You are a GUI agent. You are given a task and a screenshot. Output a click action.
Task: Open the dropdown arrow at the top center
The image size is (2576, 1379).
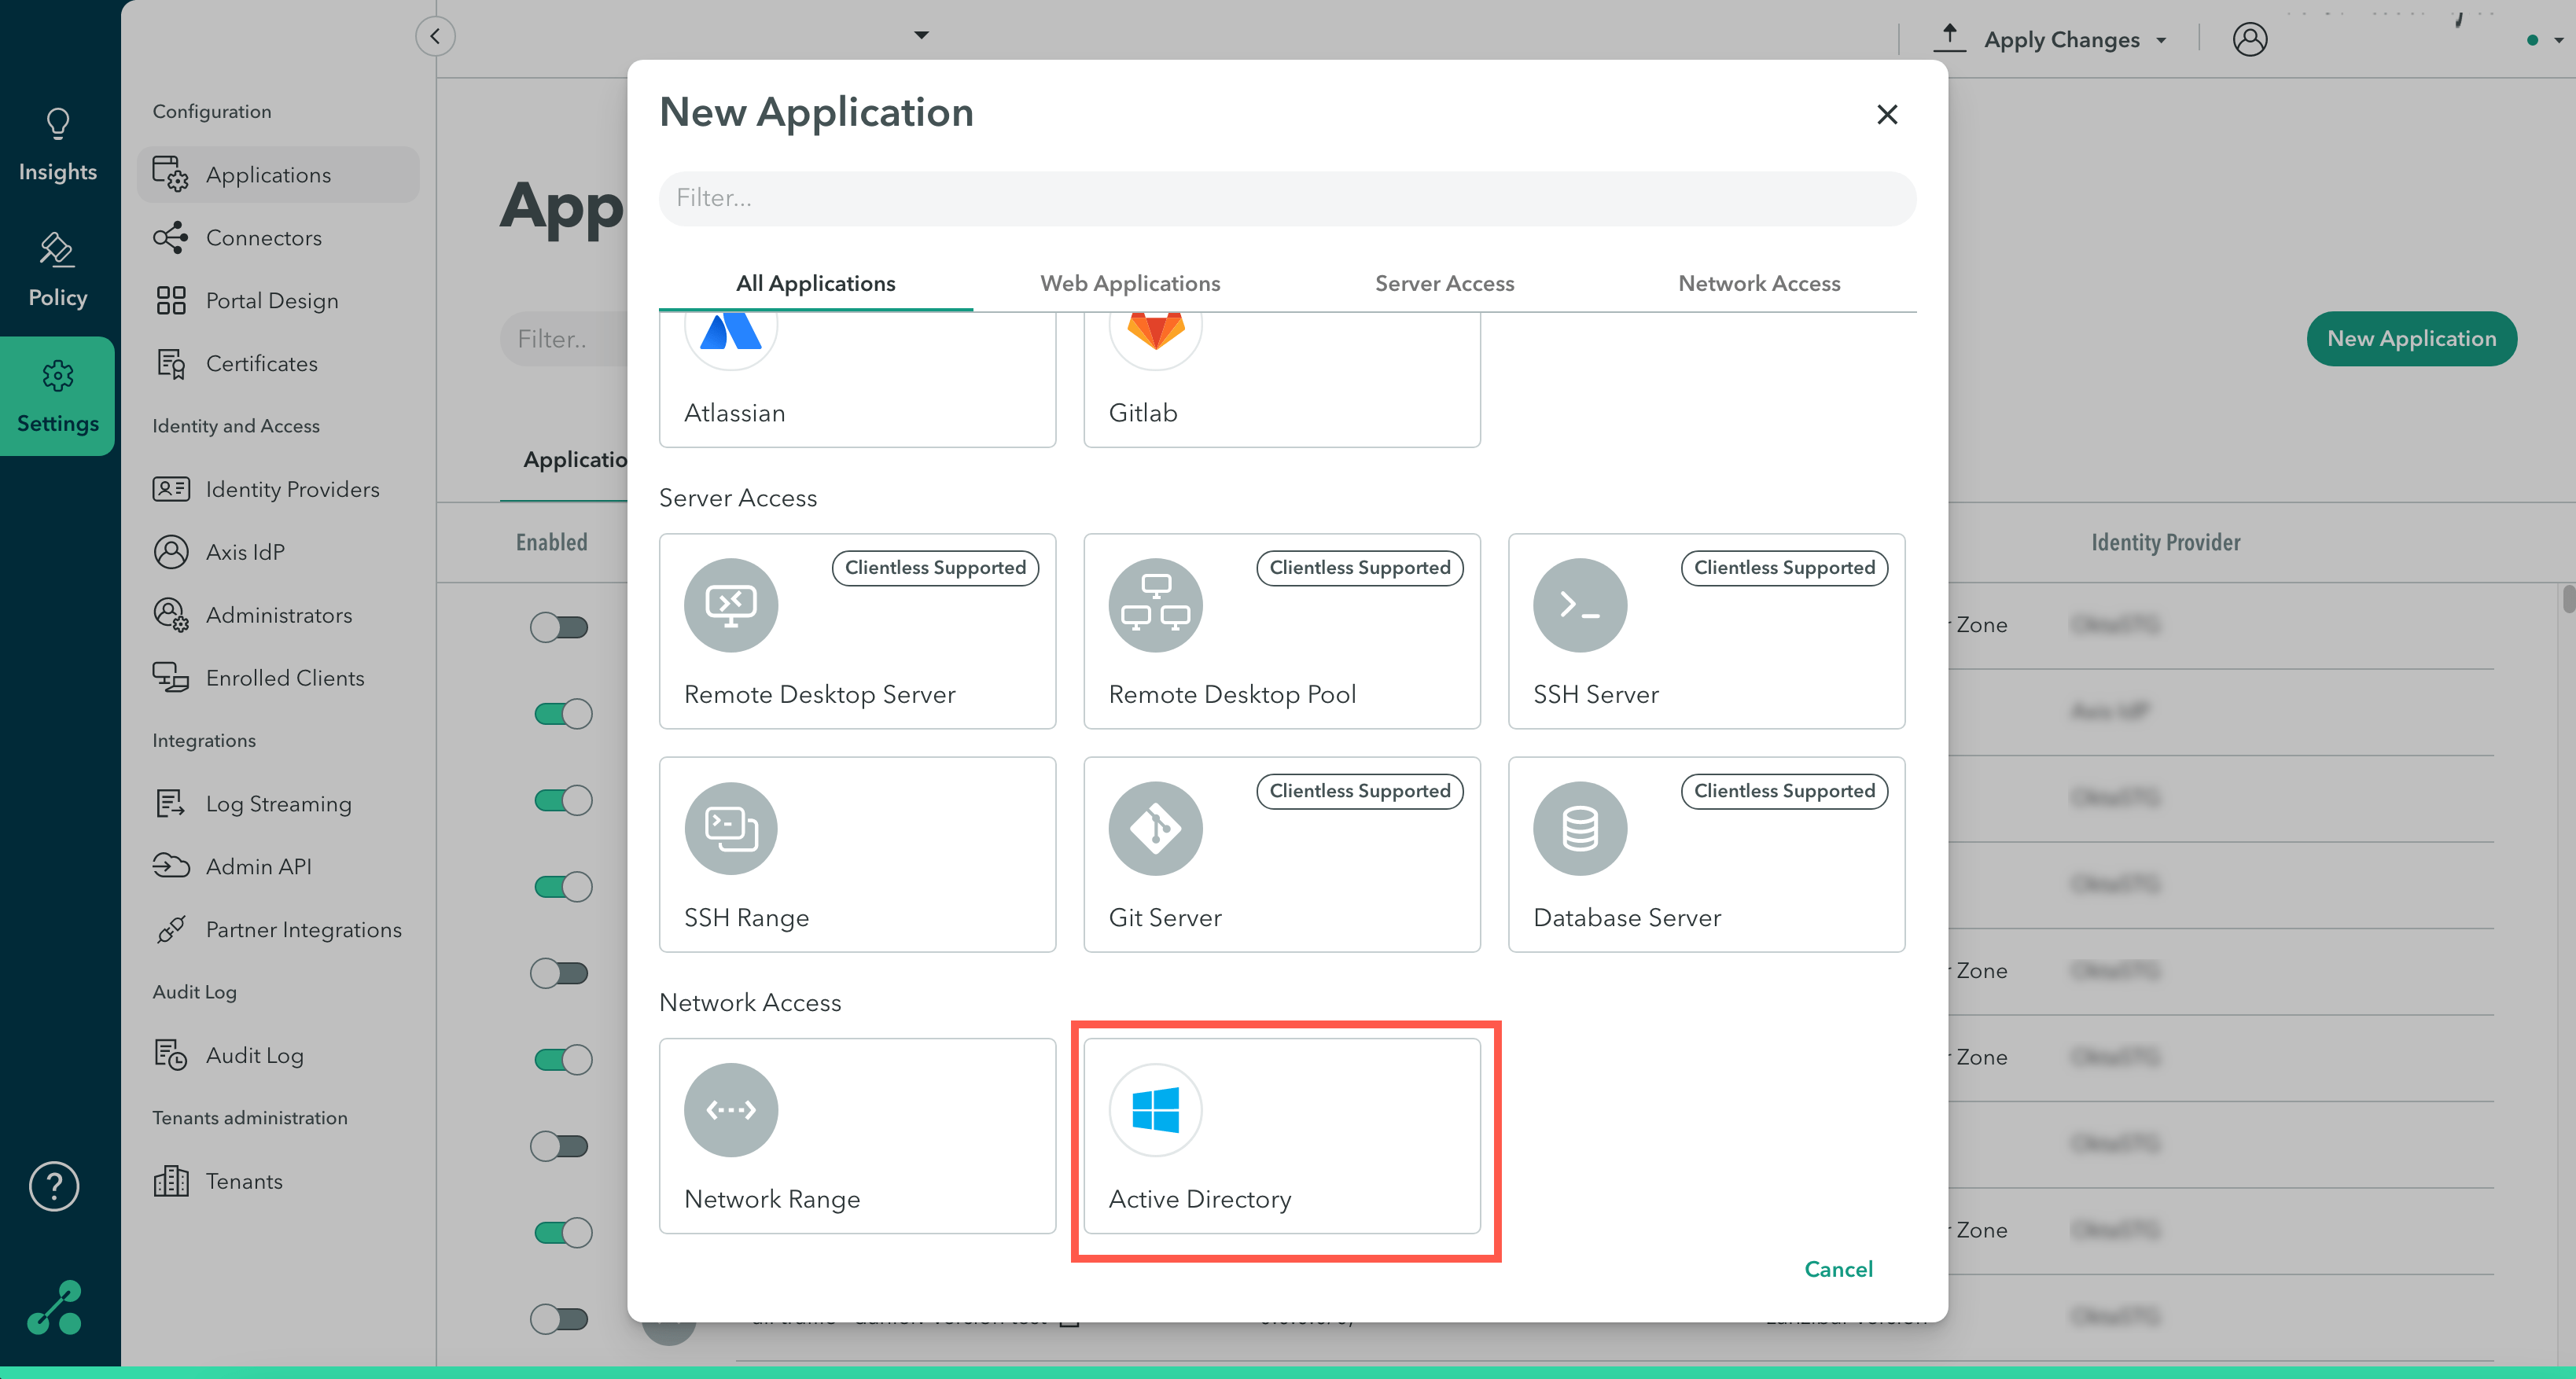(x=921, y=35)
